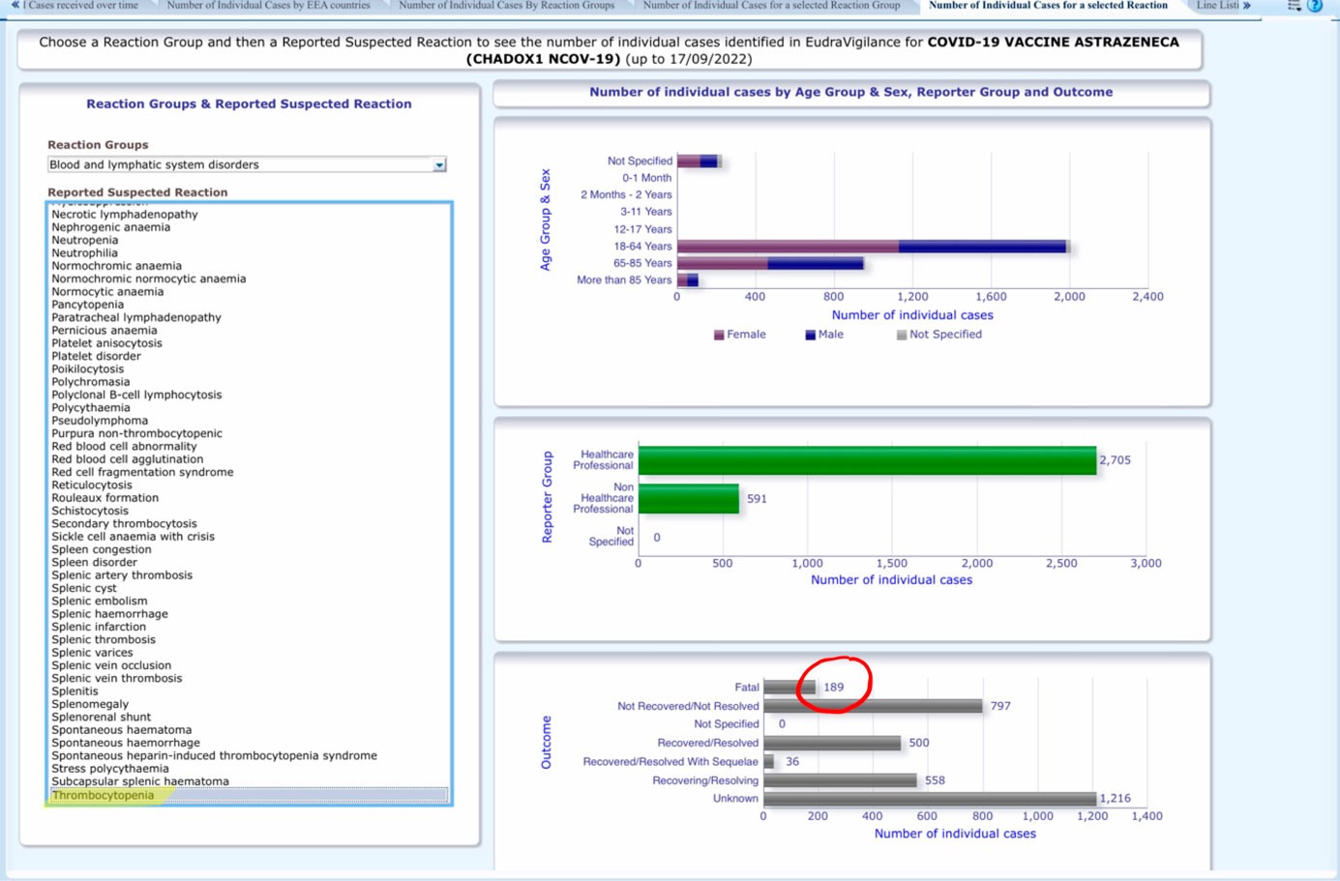Open the page options menu icon
The width and height of the screenshot is (1340, 881).
[1295, 6]
